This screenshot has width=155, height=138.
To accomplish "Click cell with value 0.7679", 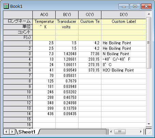I will (x=67, y=81).
